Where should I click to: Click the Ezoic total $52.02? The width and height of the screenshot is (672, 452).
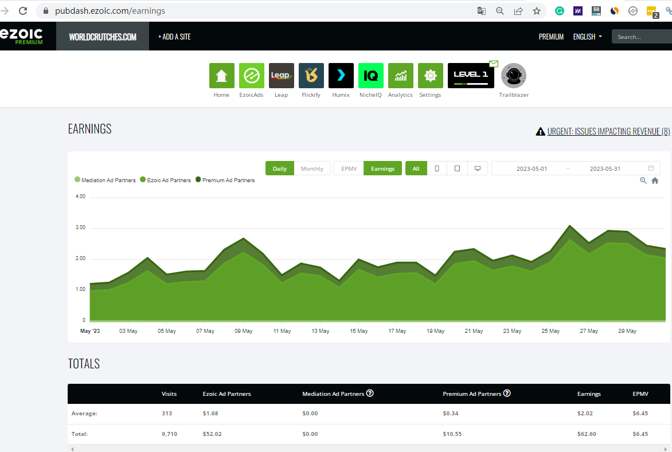212,434
